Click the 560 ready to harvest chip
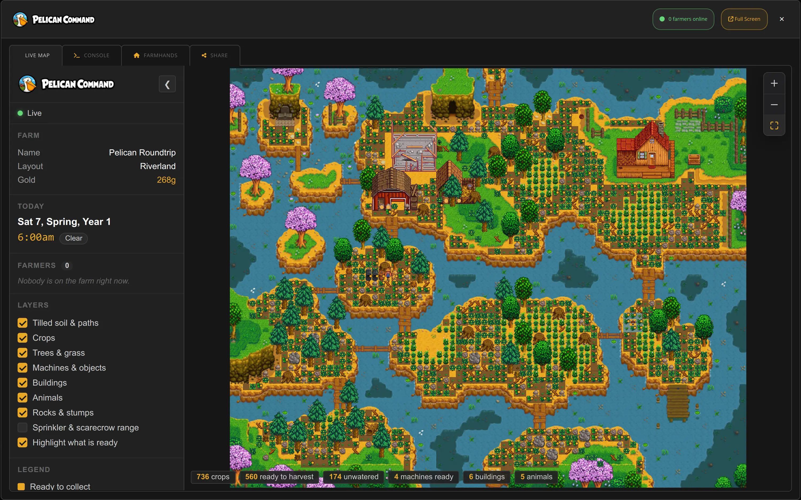 (279, 477)
